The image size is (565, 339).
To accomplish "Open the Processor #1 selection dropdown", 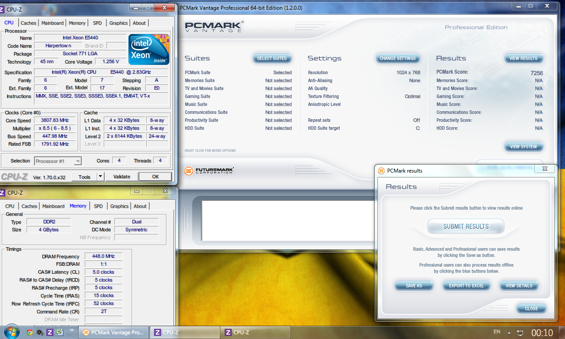I will click(58, 161).
